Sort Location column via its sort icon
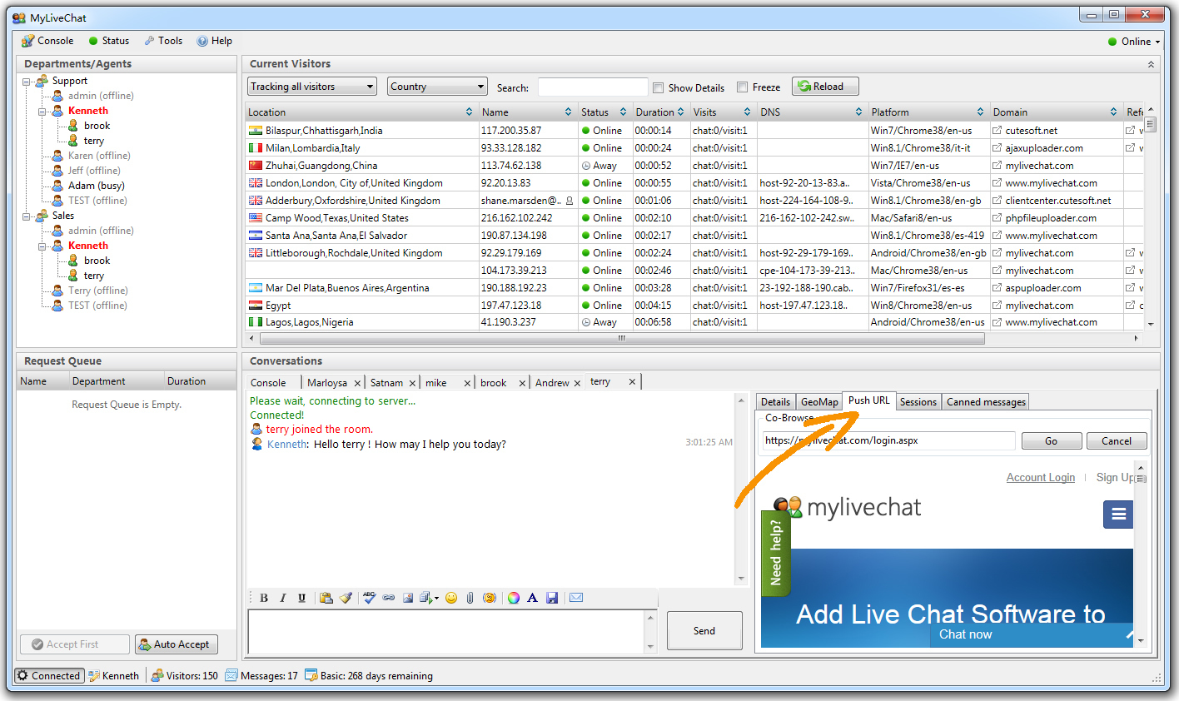 click(x=469, y=112)
